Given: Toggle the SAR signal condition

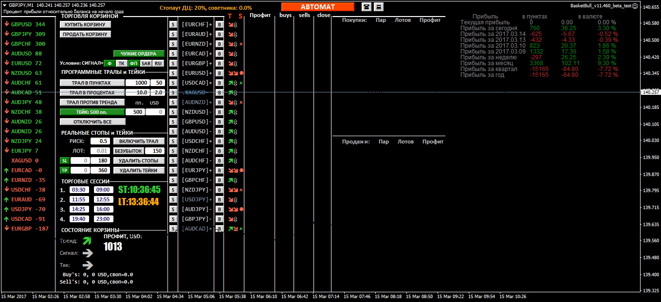Looking at the screenshot, I should [146, 63].
